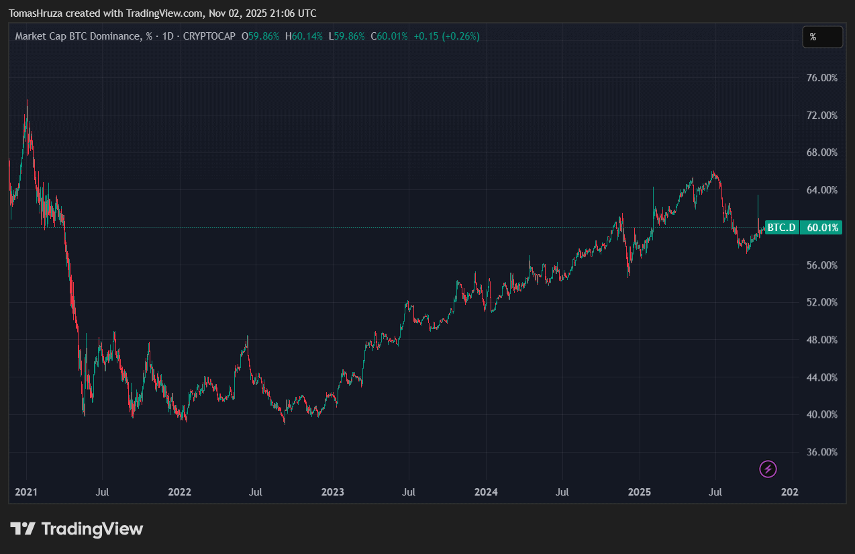Select the 1D interval in chart legend
This screenshot has width=855, height=554.
coord(168,36)
